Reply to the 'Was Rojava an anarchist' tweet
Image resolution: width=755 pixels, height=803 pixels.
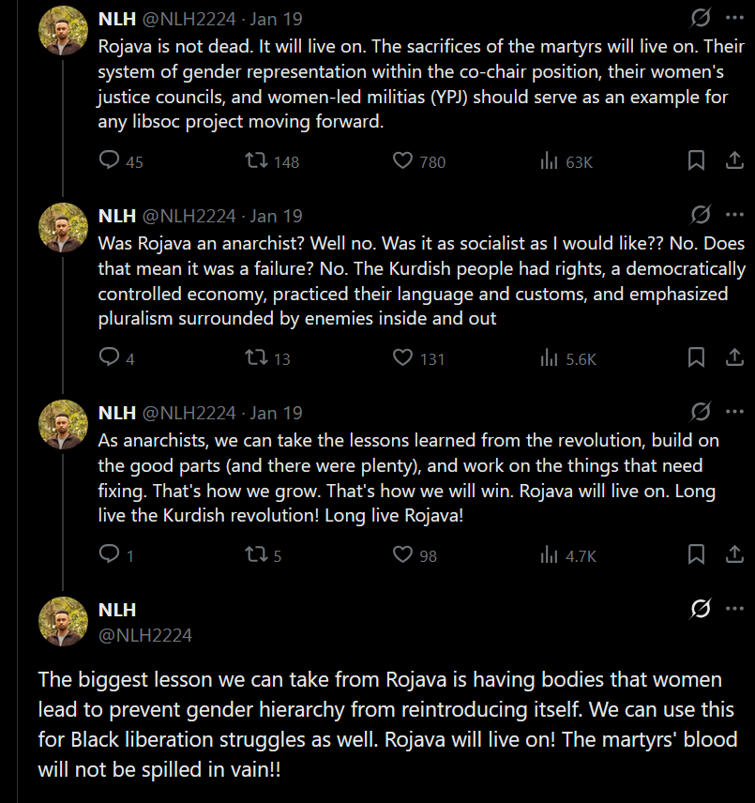[x=110, y=357]
